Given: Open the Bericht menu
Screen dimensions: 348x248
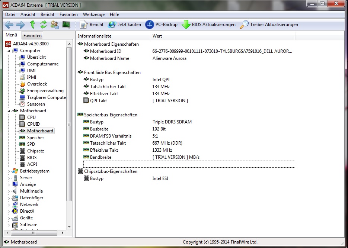Looking at the screenshot, I should 47,15.
